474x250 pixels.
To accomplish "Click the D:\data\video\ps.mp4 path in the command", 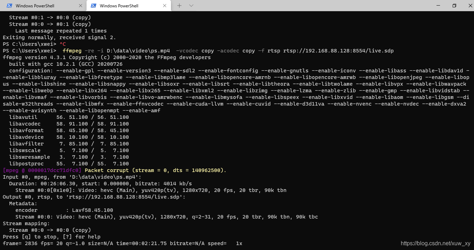I will 138,51.
